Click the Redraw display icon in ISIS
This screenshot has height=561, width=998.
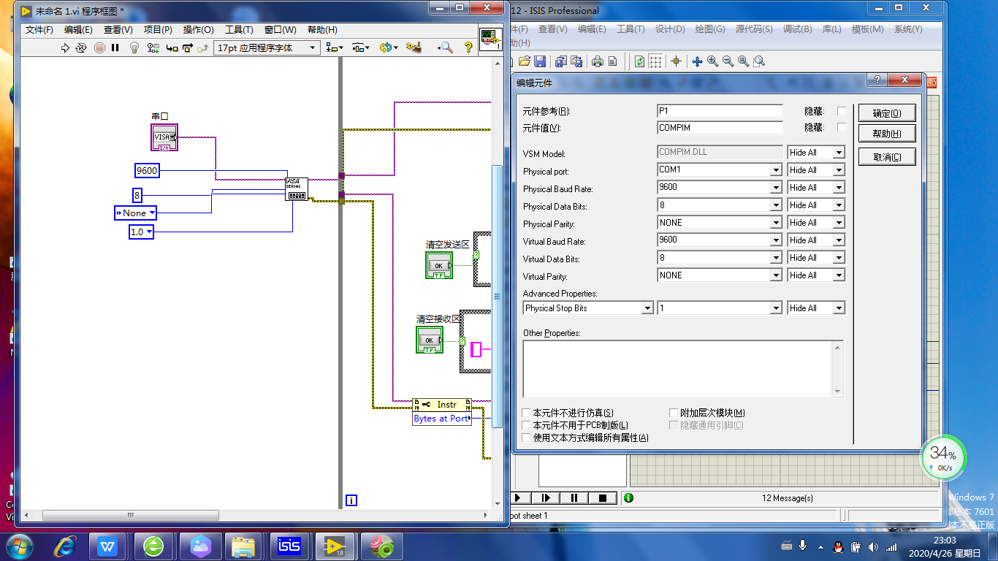pyautogui.click(x=640, y=61)
